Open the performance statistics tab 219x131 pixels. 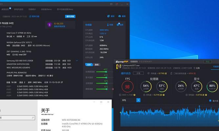pyautogui.click(x=32, y=9)
